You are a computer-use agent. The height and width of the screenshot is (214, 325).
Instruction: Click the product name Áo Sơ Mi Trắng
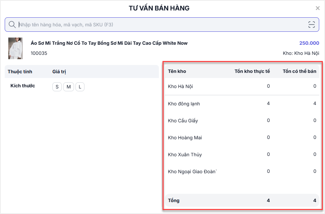point(109,43)
